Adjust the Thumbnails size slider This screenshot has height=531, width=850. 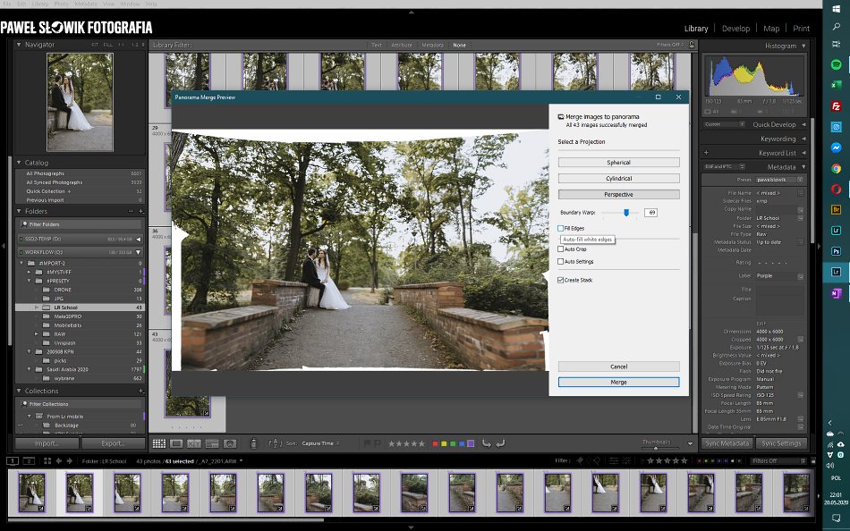656,448
